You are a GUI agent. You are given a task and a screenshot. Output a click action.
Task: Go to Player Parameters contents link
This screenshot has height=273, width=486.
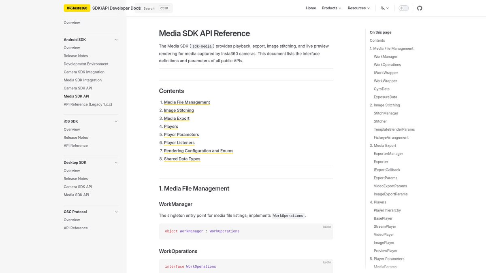[181, 135]
